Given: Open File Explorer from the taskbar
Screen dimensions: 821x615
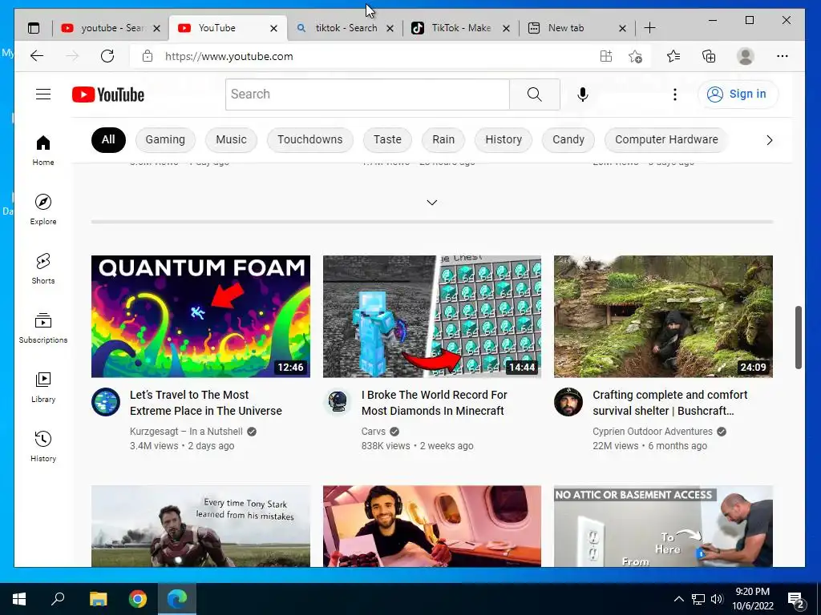Looking at the screenshot, I should click(98, 599).
